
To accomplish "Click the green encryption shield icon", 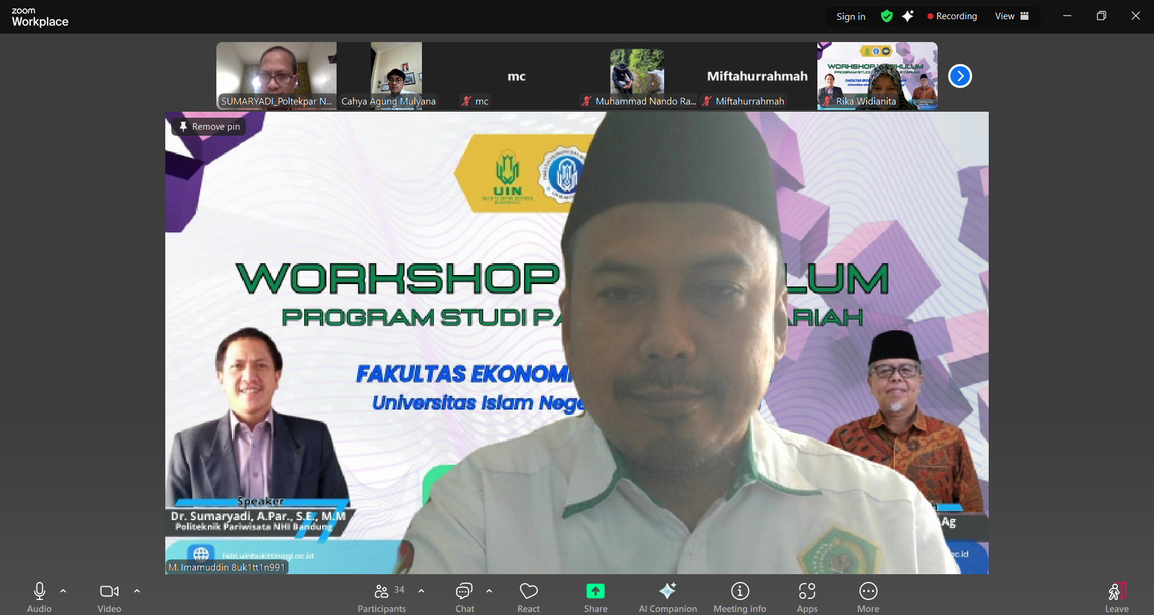I will pos(887,16).
